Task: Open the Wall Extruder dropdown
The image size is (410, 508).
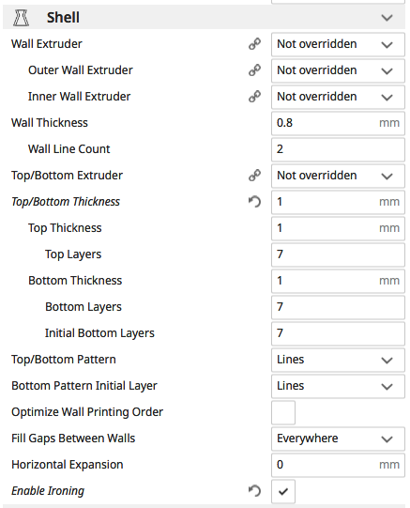Action: click(x=338, y=44)
